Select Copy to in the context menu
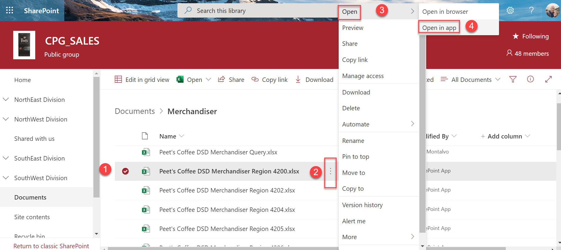561x250 pixels. pos(379,188)
